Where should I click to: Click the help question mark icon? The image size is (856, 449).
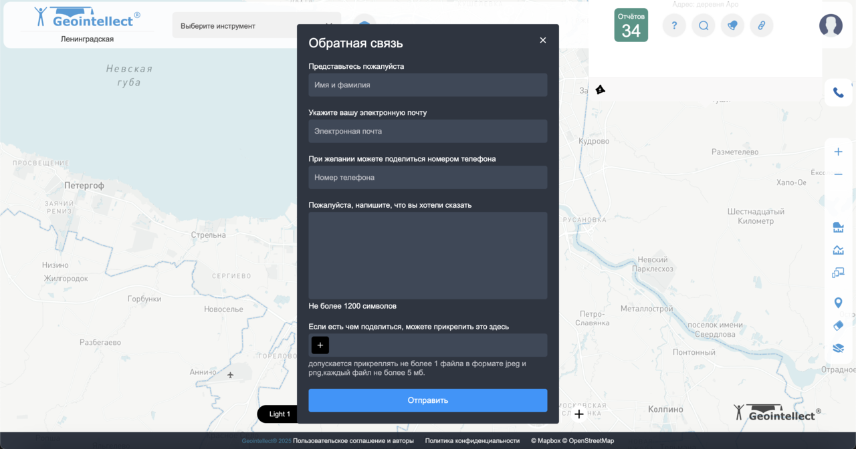674,26
